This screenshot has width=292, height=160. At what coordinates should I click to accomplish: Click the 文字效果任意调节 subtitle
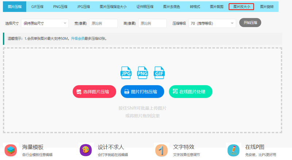pos(187,155)
